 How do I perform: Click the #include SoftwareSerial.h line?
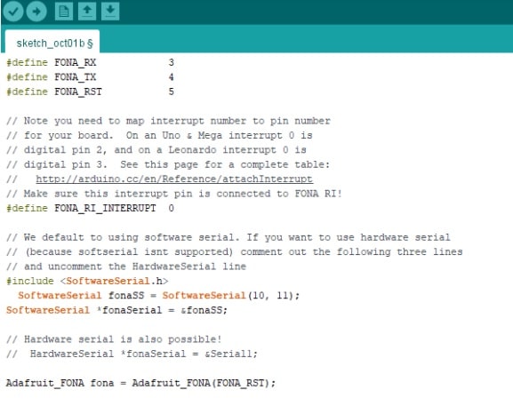[87, 281]
